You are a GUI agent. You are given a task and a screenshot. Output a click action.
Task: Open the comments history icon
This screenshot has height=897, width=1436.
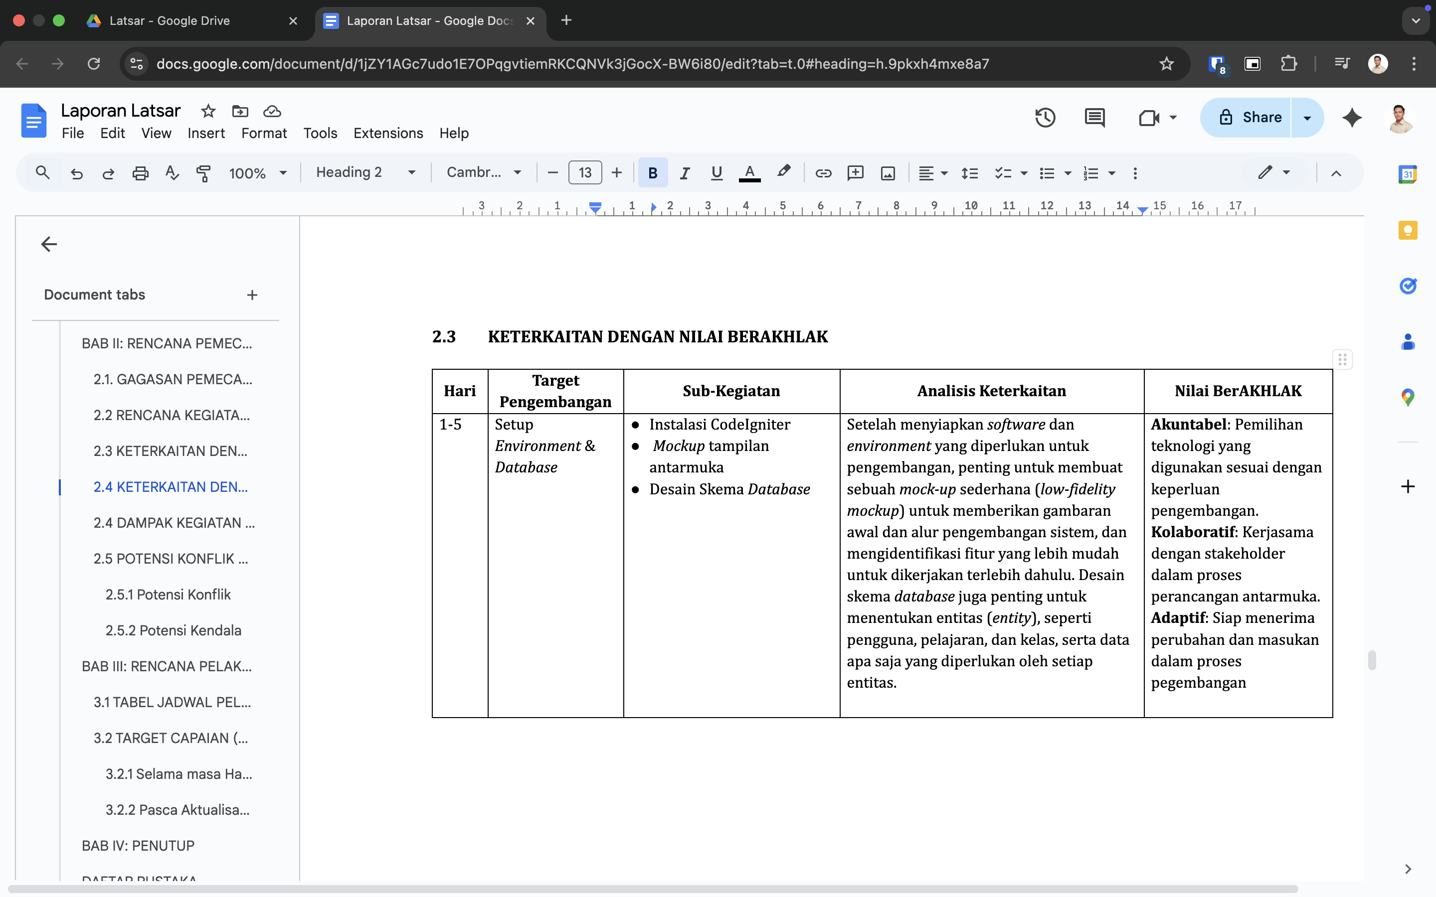click(x=1094, y=118)
